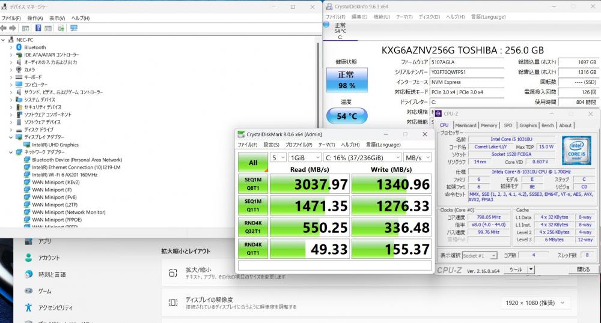The width and height of the screenshot is (601, 323).
Task: Open 時刻と言語 globe icon in Settings sidebar
Action: tap(28, 274)
